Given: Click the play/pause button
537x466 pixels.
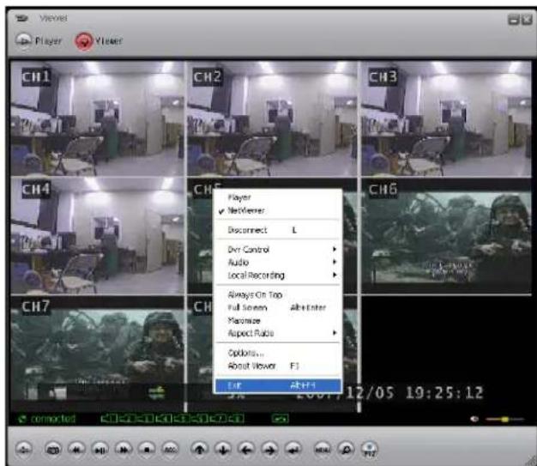Looking at the screenshot, I should tap(100, 449).
